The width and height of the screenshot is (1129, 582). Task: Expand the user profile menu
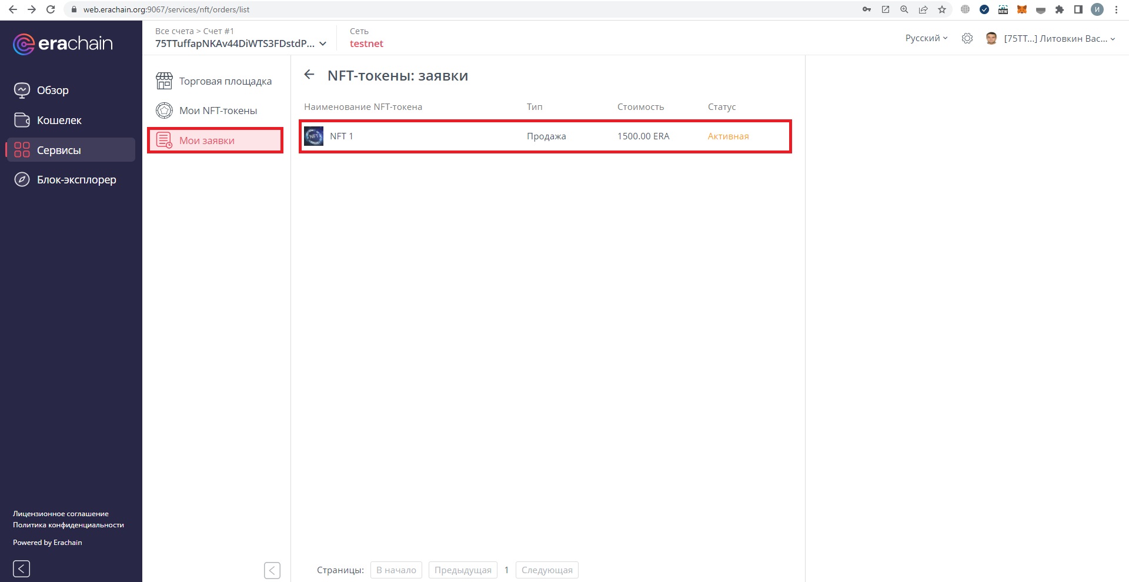tap(1058, 39)
